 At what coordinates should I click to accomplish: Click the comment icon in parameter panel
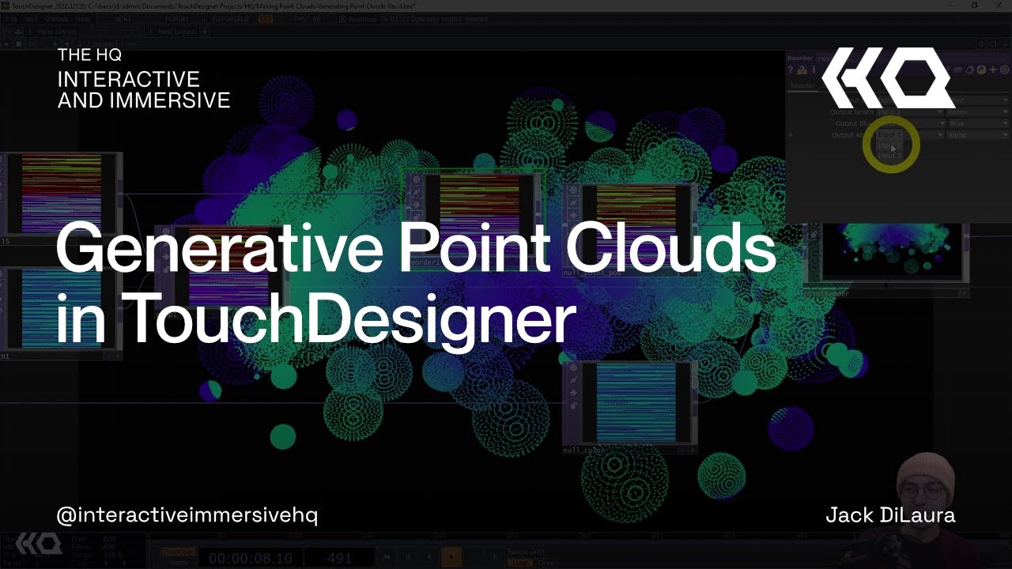pyautogui.click(x=958, y=70)
